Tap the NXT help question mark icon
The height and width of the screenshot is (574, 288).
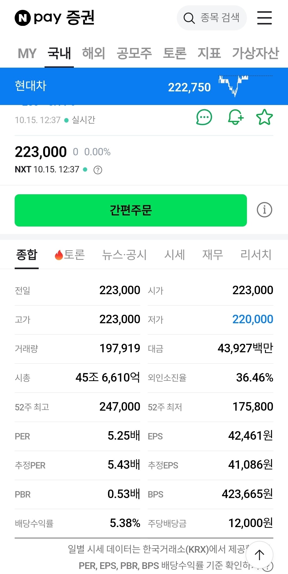point(98,170)
